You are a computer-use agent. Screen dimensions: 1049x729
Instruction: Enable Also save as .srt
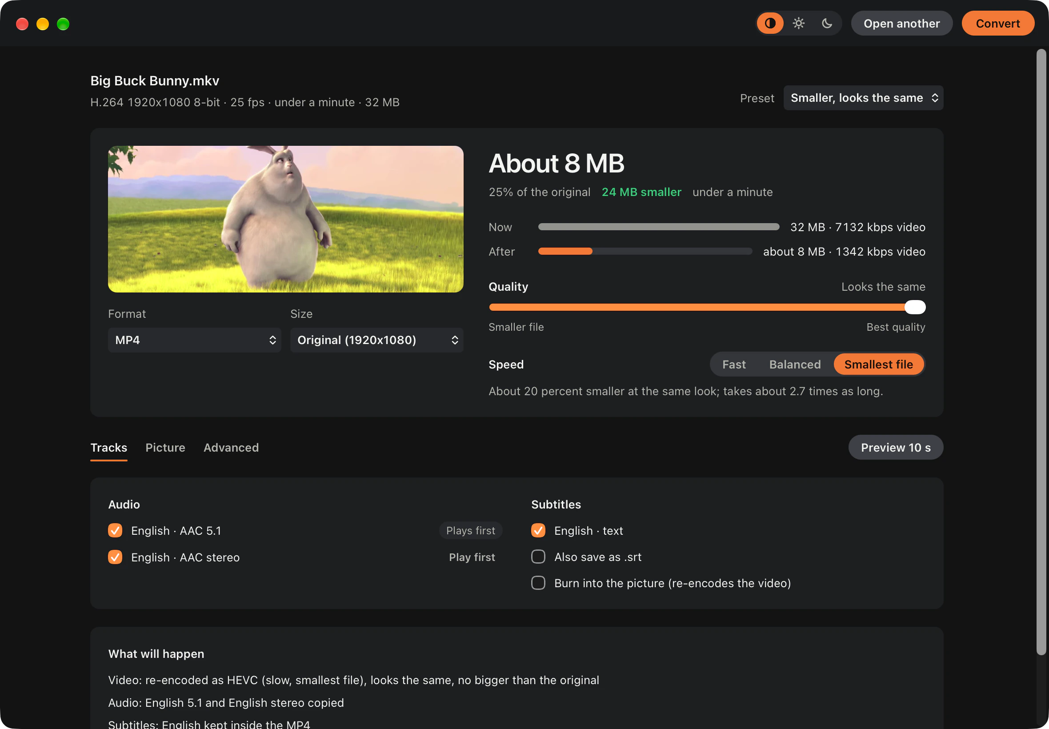[538, 557]
